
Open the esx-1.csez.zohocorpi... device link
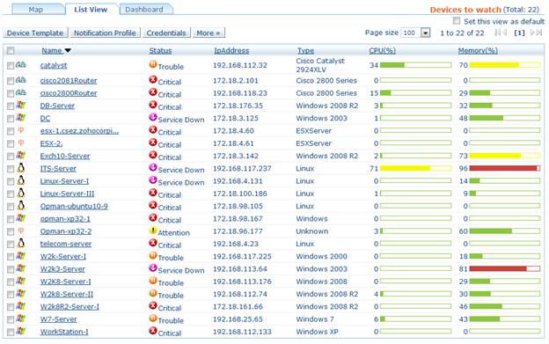79,131
